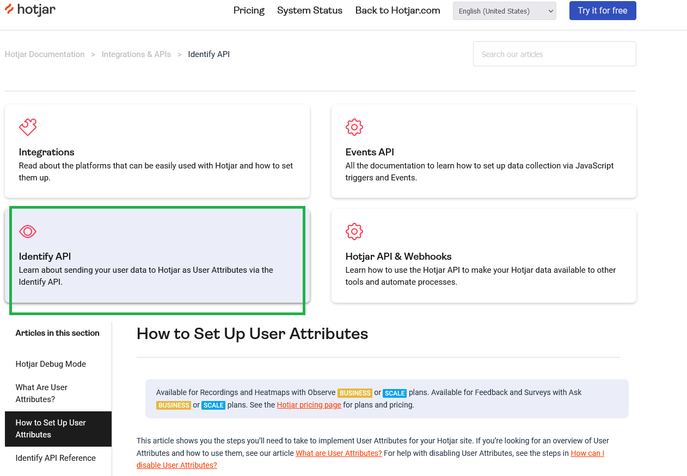687x476 pixels.
Task: Click the How to Set Up User Attributes heading
Action: (252, 334)
